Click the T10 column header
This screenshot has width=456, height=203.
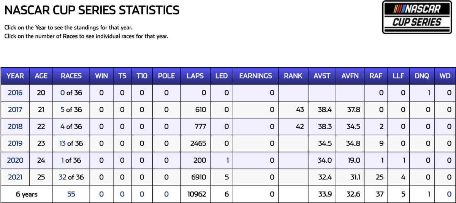142,76
